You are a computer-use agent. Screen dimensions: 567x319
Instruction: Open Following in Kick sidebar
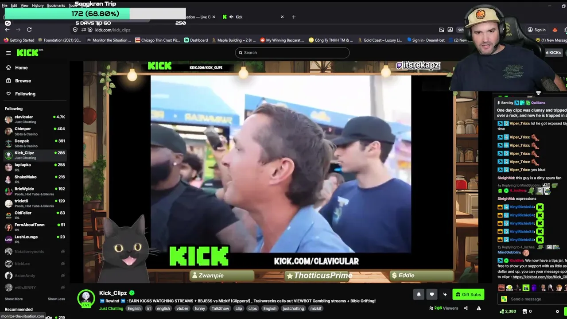pos(25,93)
